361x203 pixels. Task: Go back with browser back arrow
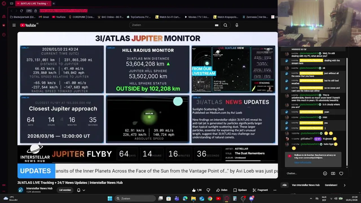11,11
